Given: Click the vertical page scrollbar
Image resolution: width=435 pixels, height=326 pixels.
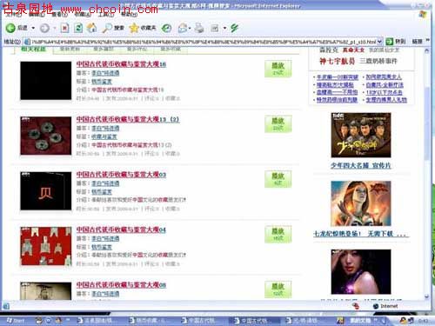Looking at the screenshot, I should (426, 174).
